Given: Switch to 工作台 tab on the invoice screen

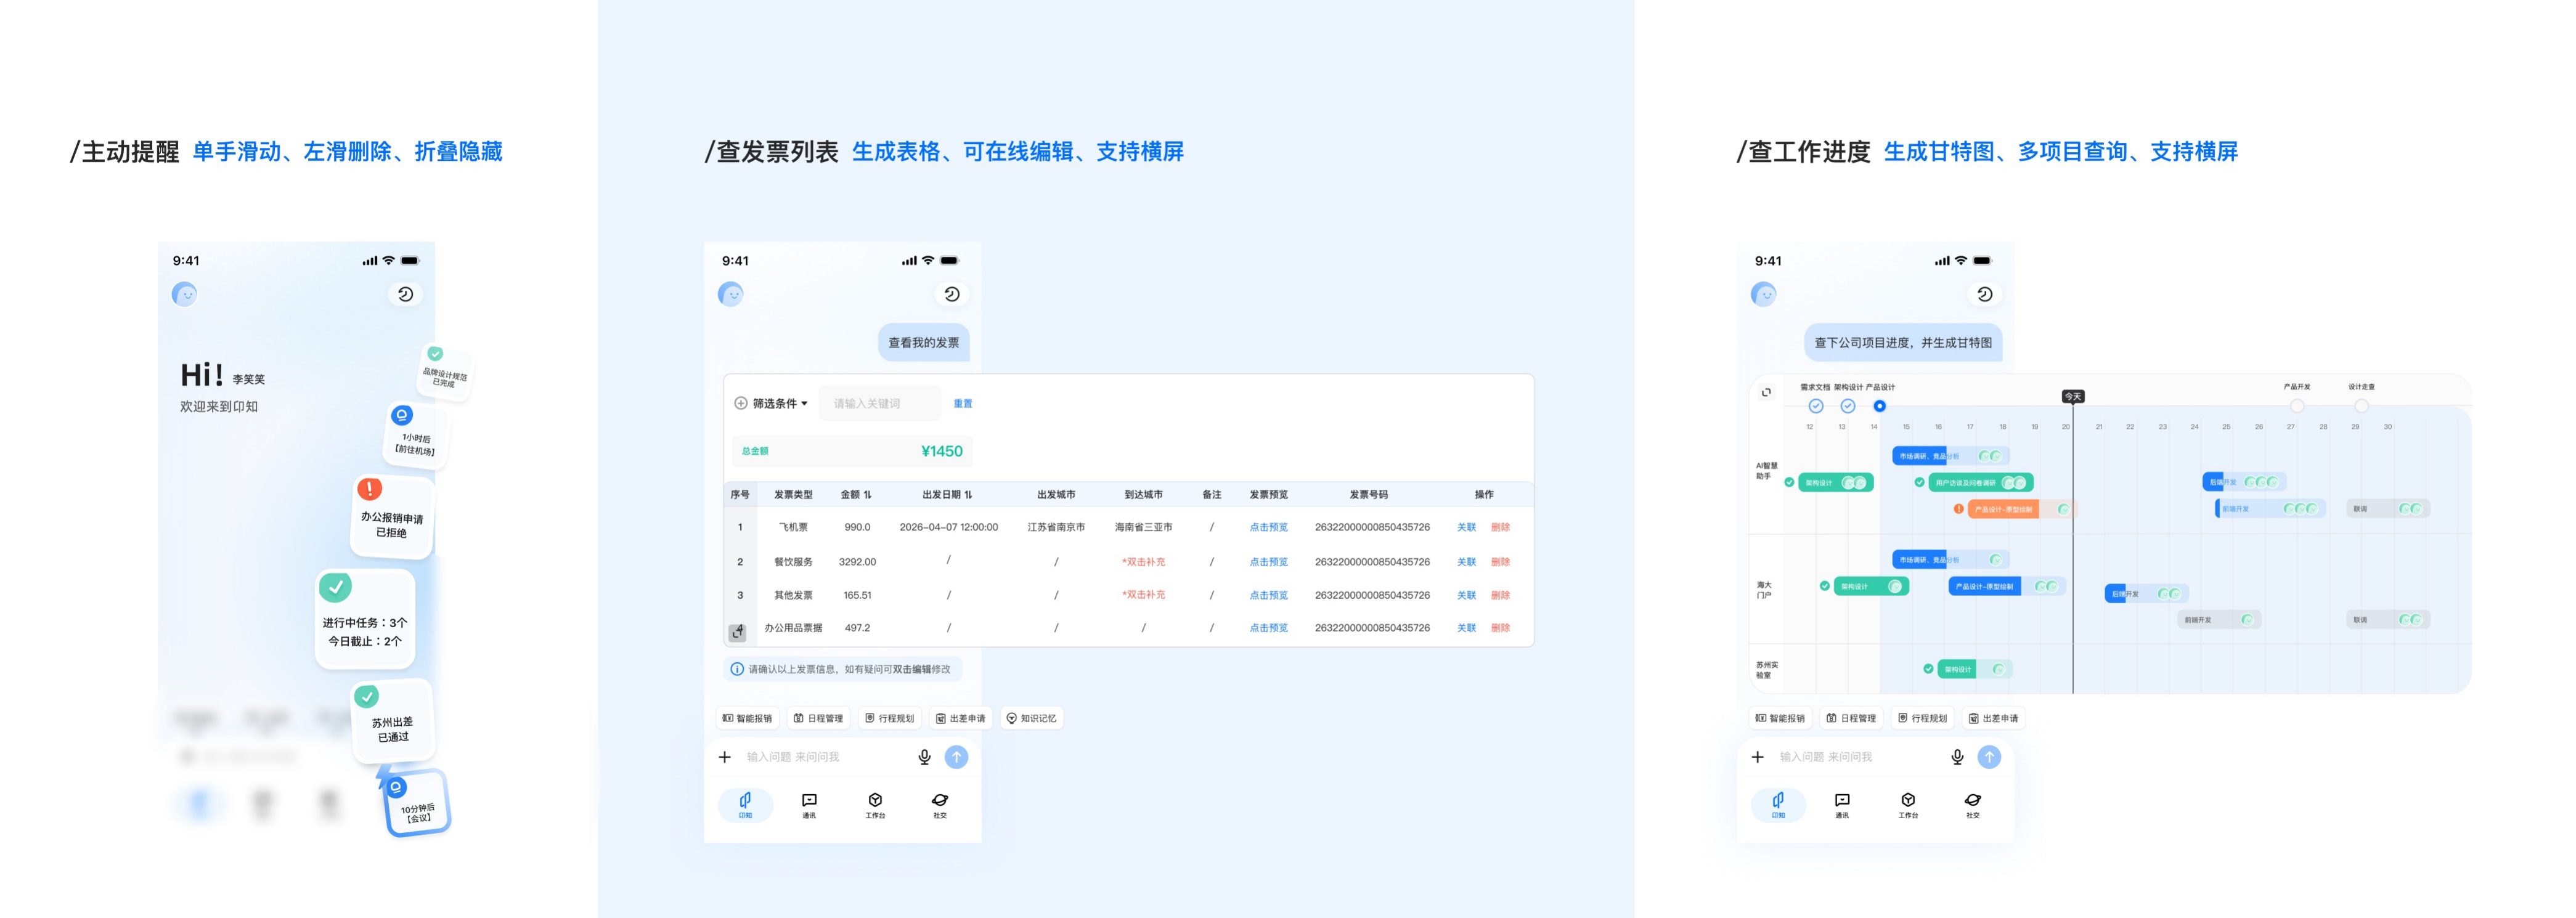Looking at the screenshot, I should tap(875, 805).
